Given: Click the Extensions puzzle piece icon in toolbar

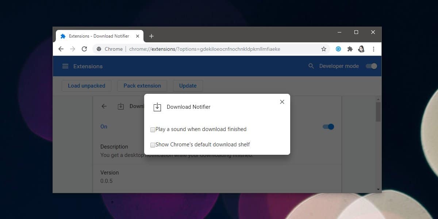Looking at the screenshot, I should point(350,49).
